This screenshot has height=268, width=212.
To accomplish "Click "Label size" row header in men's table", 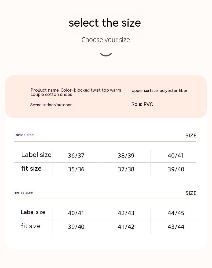I will coord(33,212).
